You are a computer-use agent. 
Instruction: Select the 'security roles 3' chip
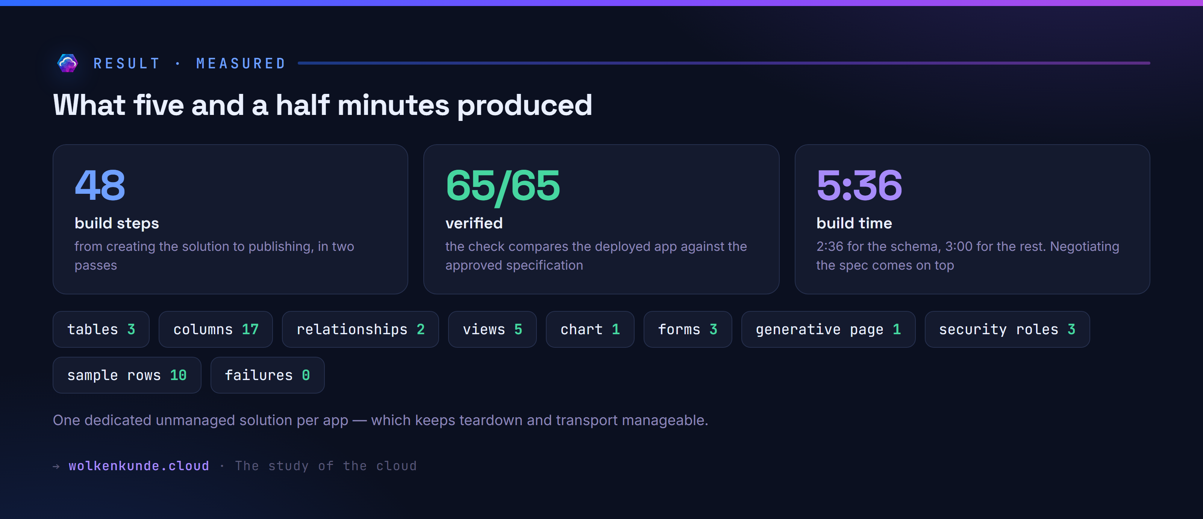(x=1007, y=329)
